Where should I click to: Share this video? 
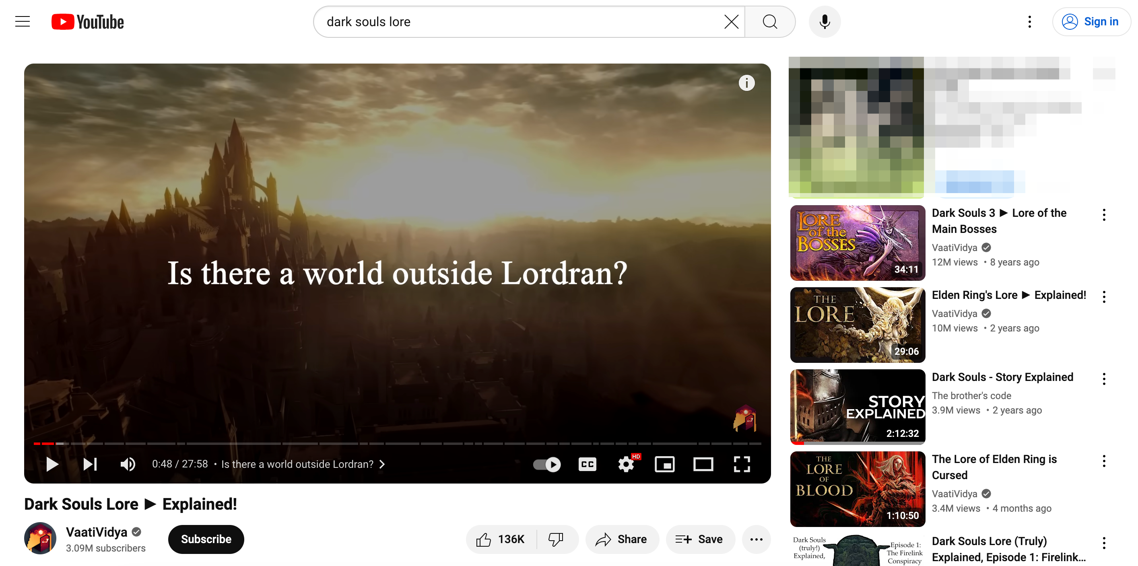pyautogui.click(x=622, y=539)
